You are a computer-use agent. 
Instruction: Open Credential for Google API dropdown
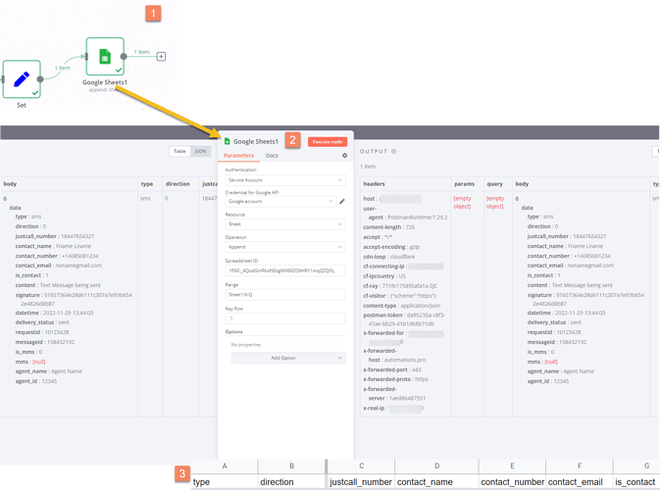tap(280, 202)
